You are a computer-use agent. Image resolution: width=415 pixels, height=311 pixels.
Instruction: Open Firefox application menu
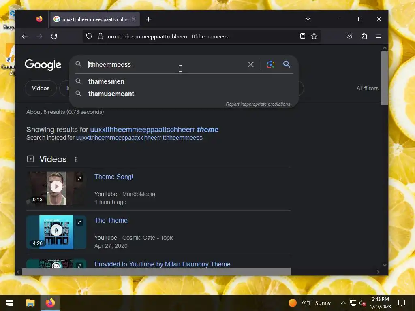click(x=379, y=36)
